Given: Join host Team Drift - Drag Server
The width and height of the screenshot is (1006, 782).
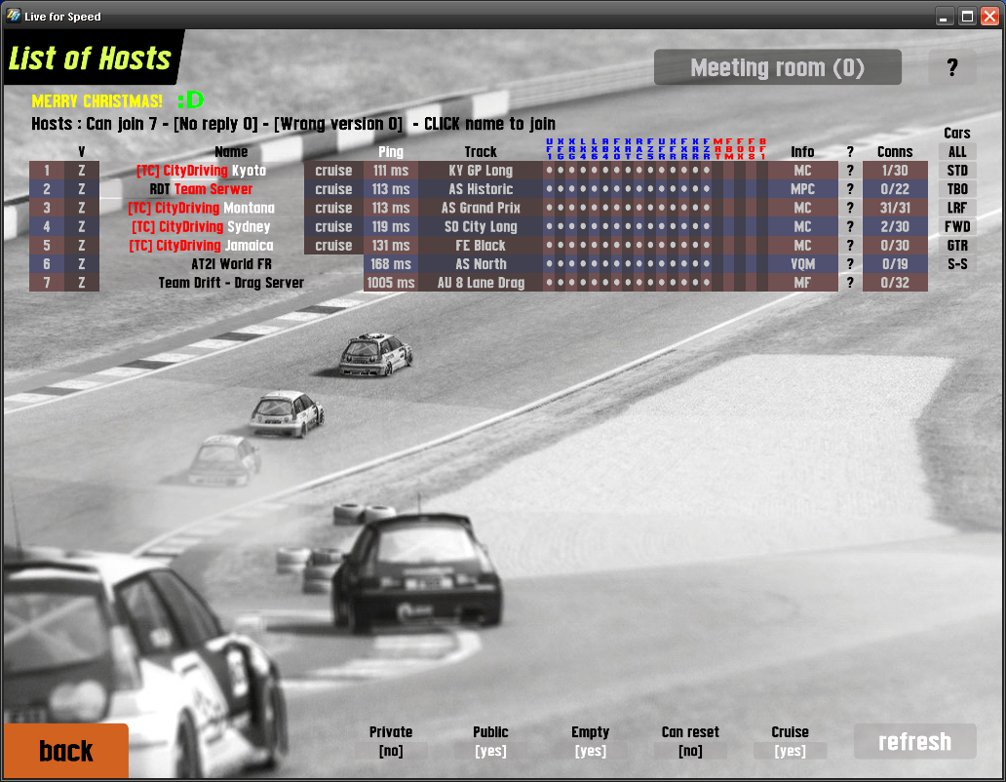Looking at the screenshot, I should (x=232, y=282).
